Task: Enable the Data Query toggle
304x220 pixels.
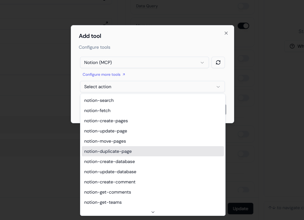Action: [243, 6]
